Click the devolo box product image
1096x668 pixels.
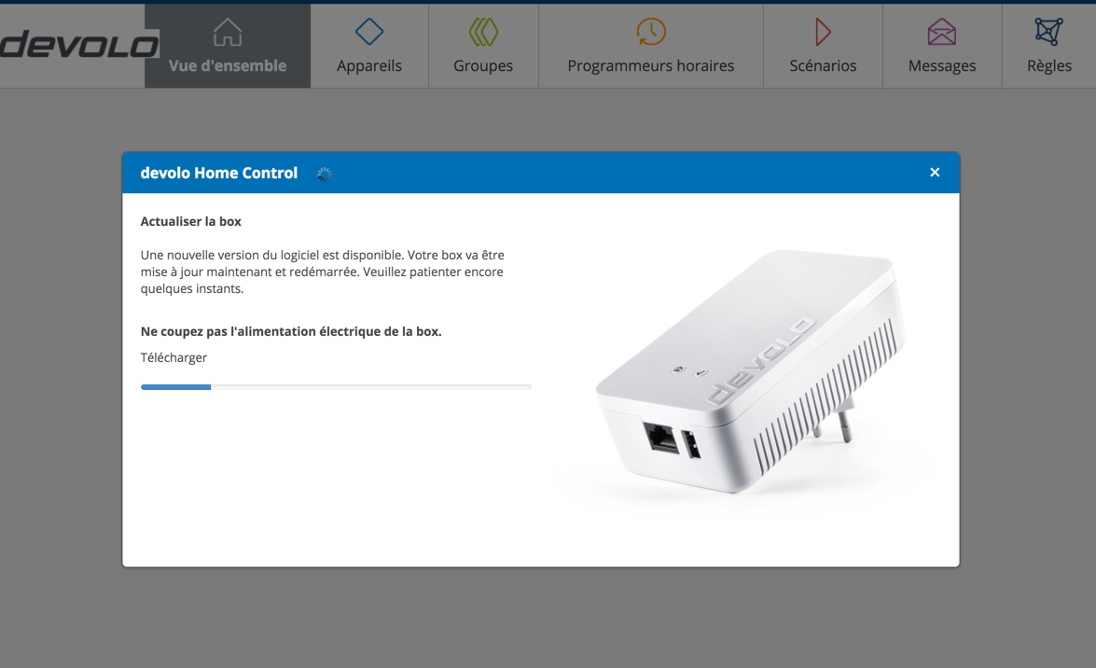(x=750, y=371)
